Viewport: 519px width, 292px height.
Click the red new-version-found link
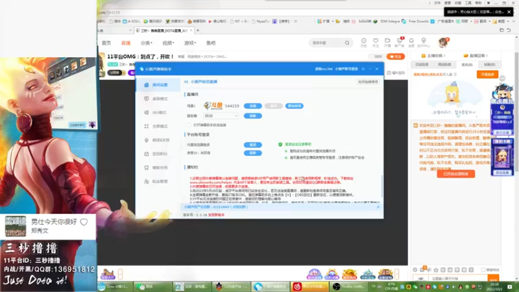coord(216,215)
